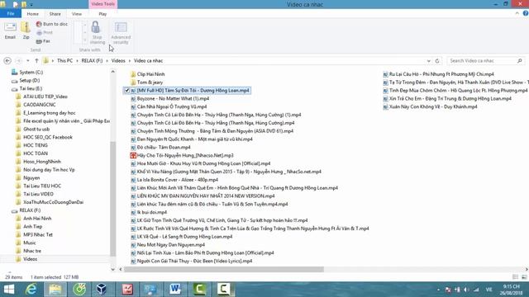Open Start menu on taskbar

9,290
